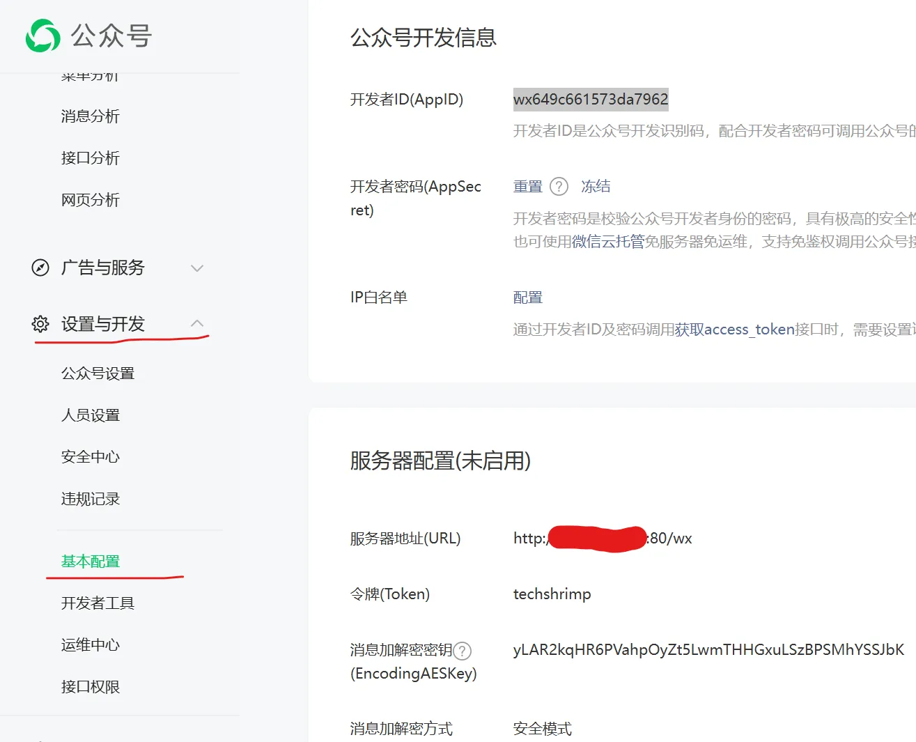Open the help icon next to 重置
The width and height of the screenshot is (916, 742).
coord(559,187)
